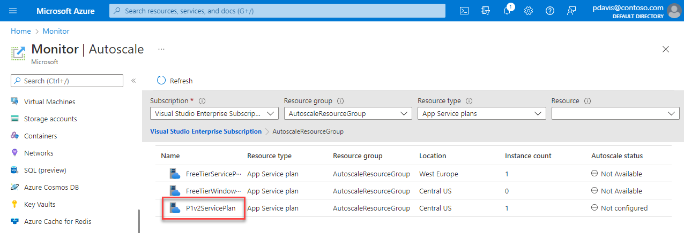Open the Help question mark icon
The height and width of the screenshot is (233, 684).
[549, 11]
